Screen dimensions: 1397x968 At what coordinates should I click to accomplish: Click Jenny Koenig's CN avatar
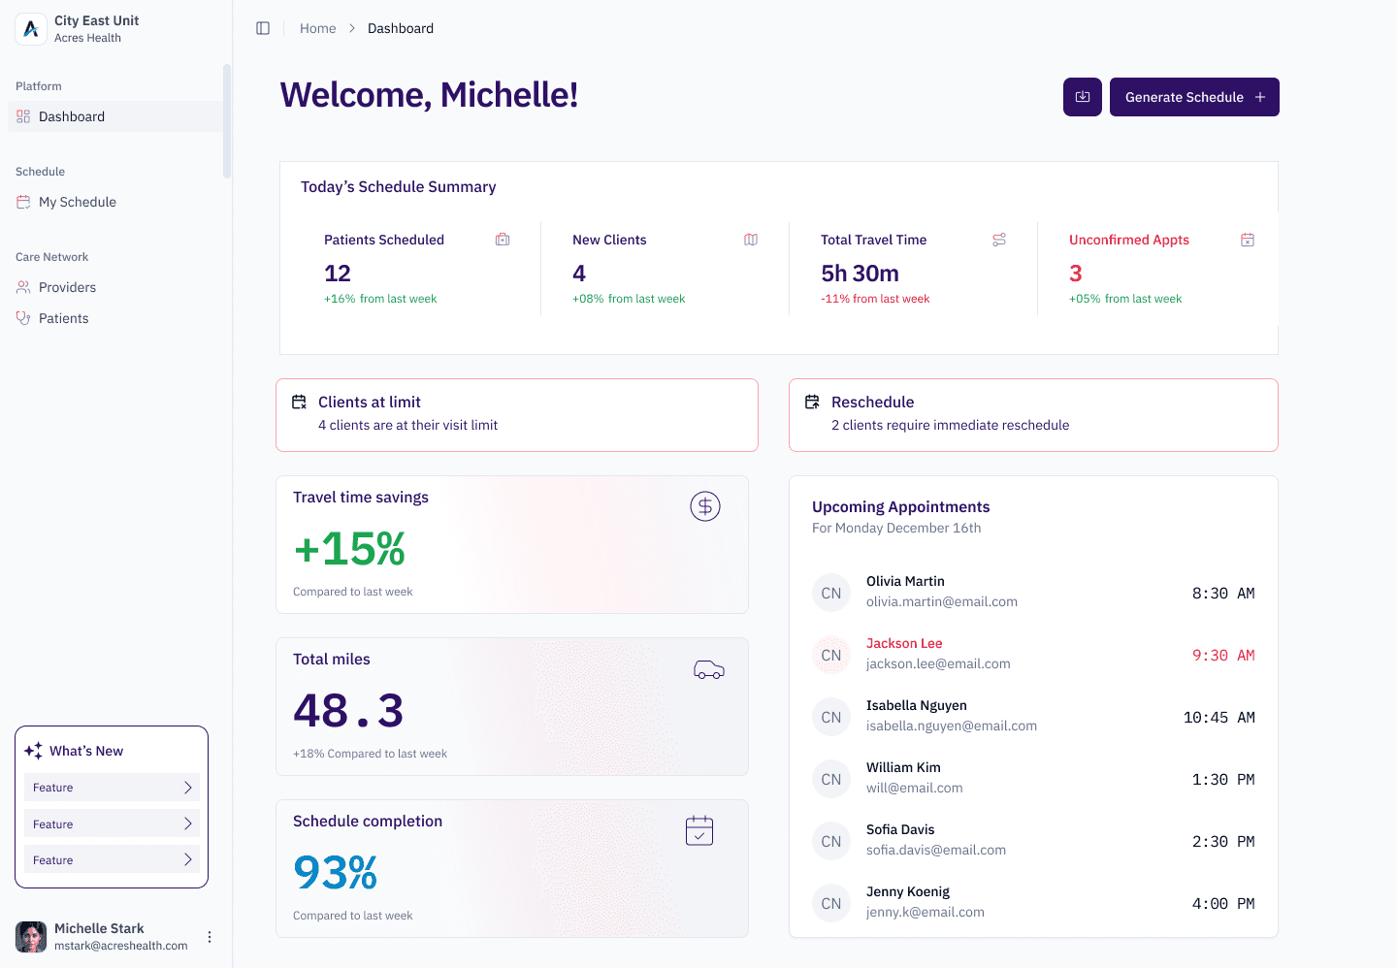click(x=831, y=904)
